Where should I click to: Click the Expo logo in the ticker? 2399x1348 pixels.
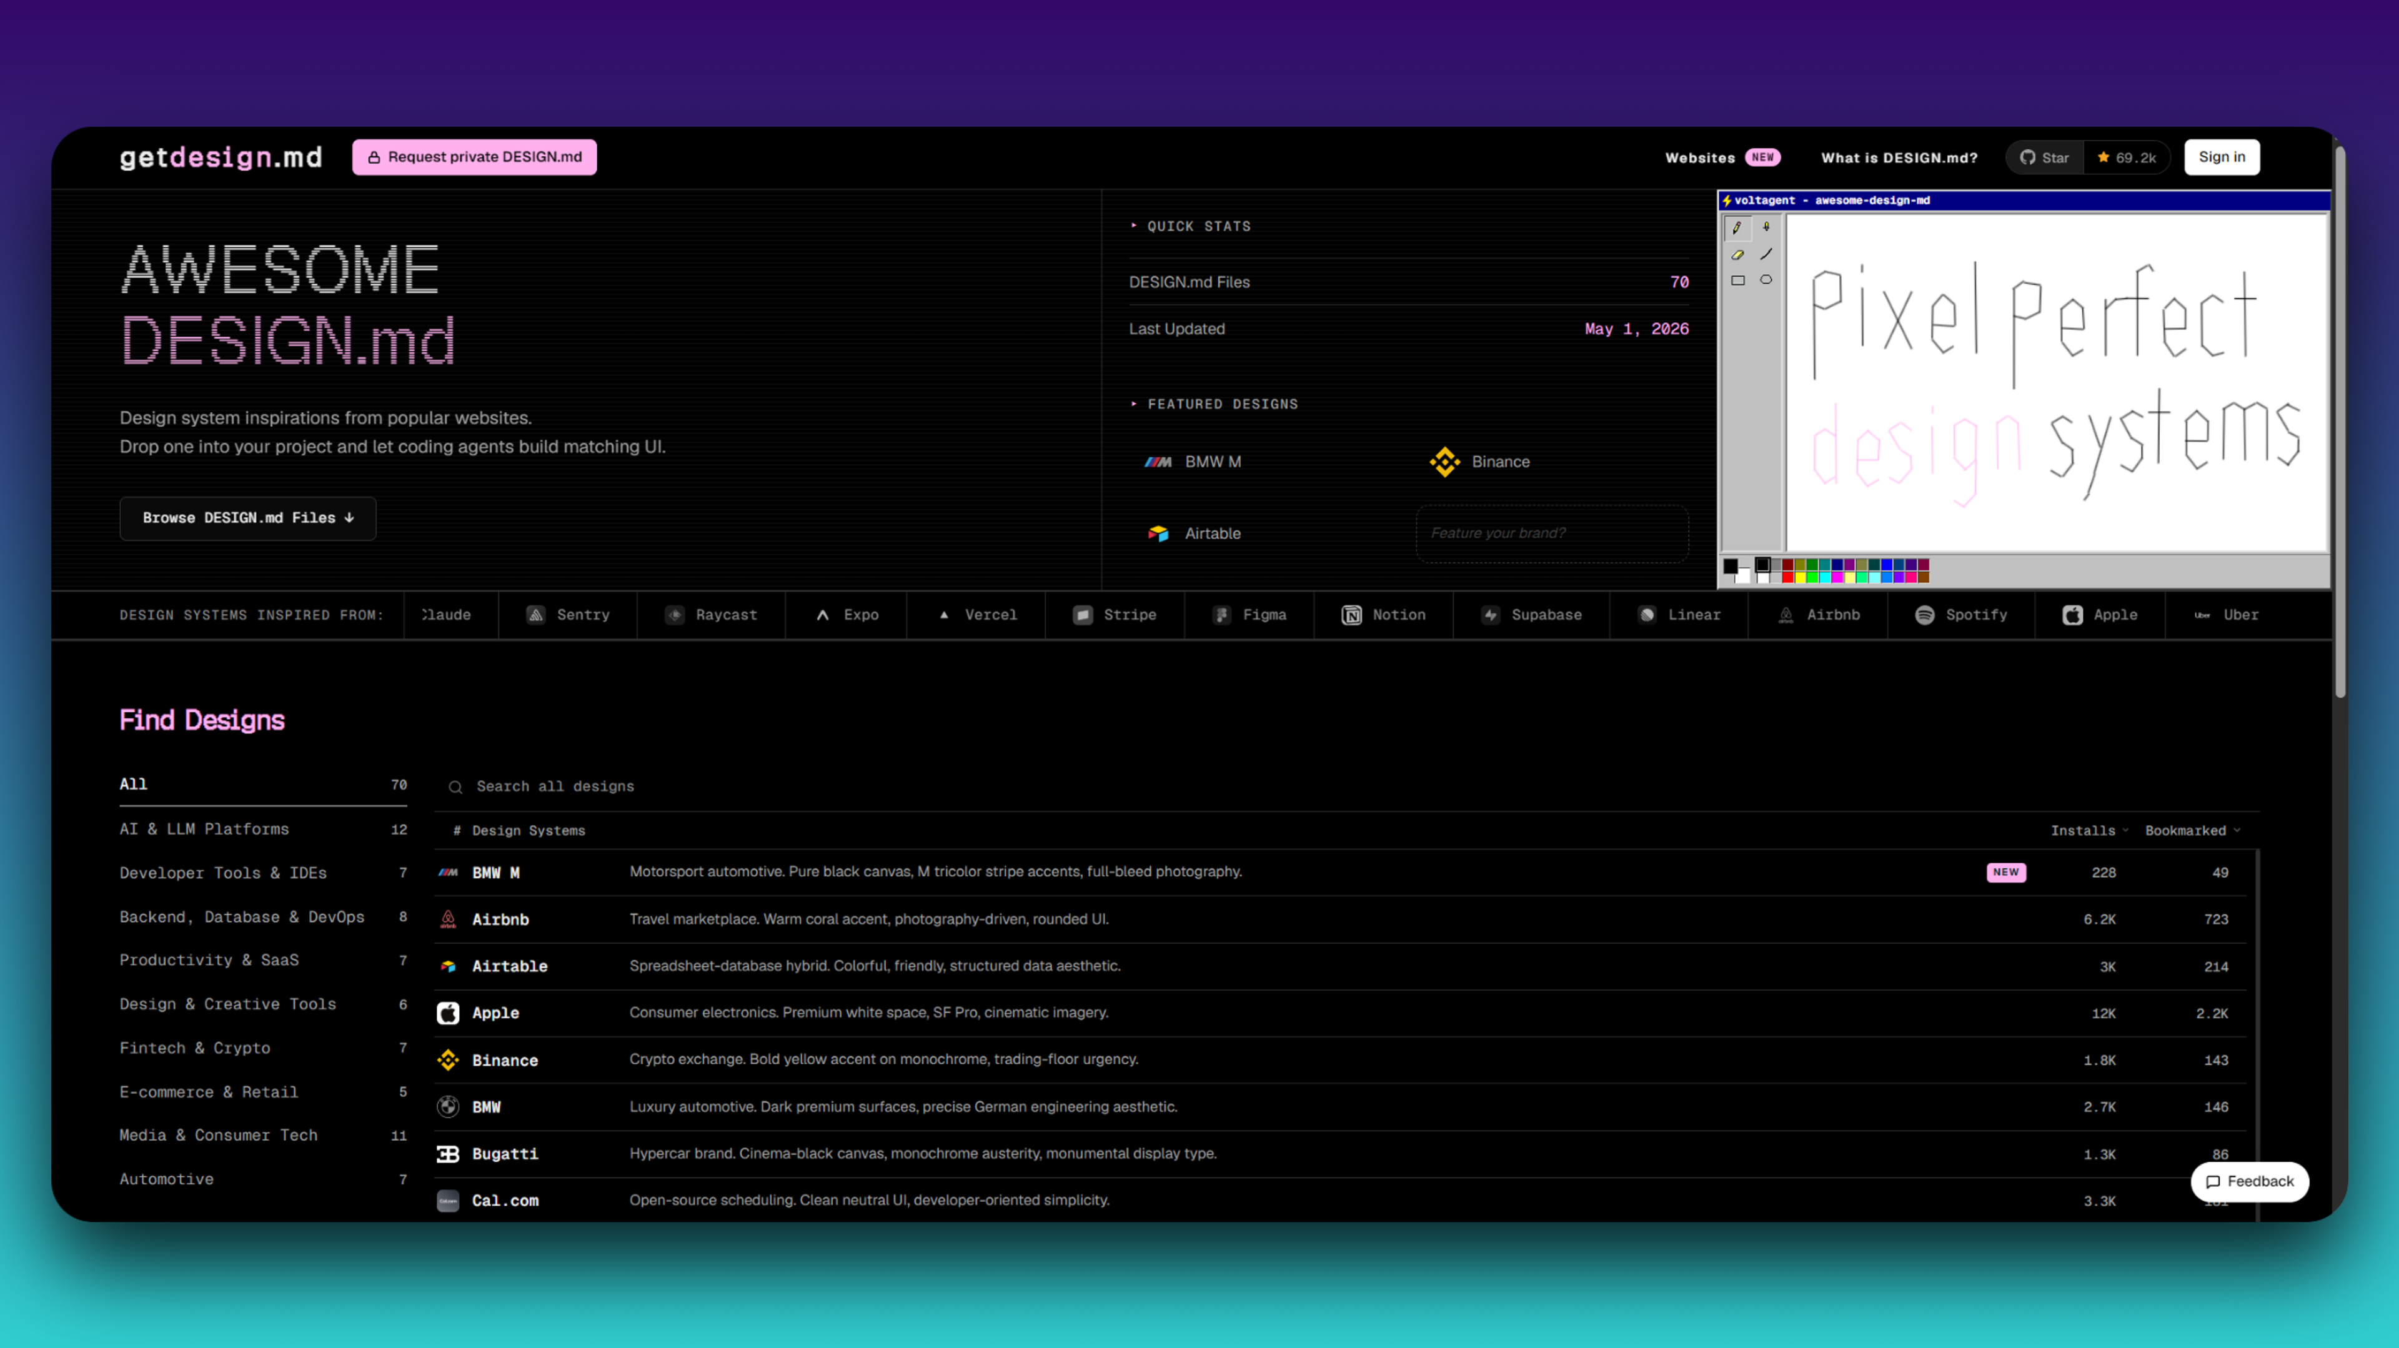(822, 615)
